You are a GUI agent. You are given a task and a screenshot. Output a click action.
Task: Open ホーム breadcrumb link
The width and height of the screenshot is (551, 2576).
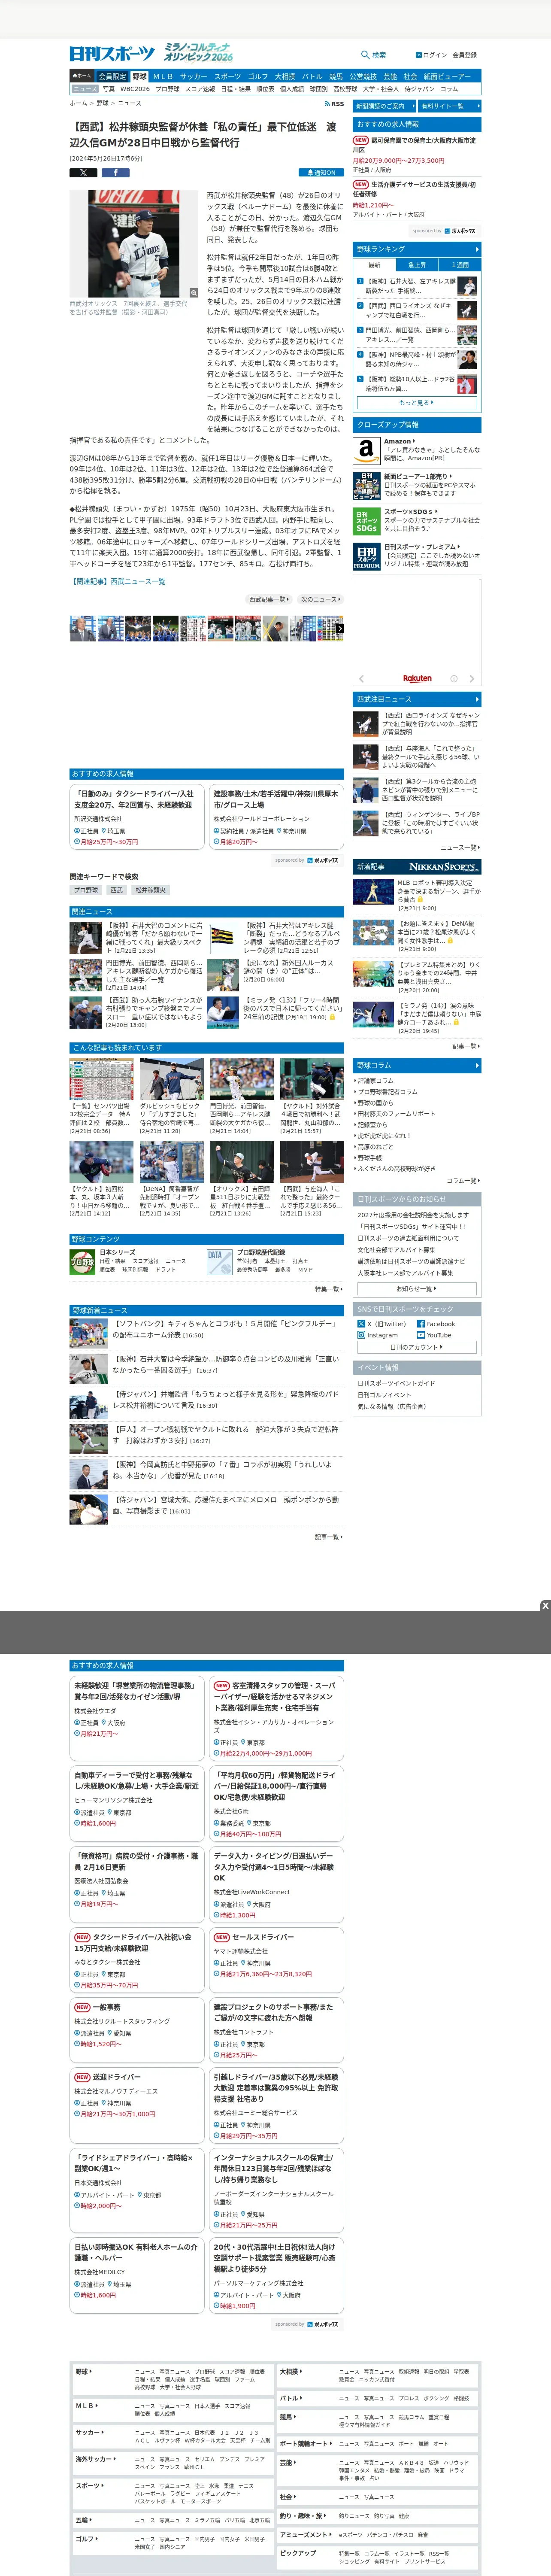(x=78, y=103)
